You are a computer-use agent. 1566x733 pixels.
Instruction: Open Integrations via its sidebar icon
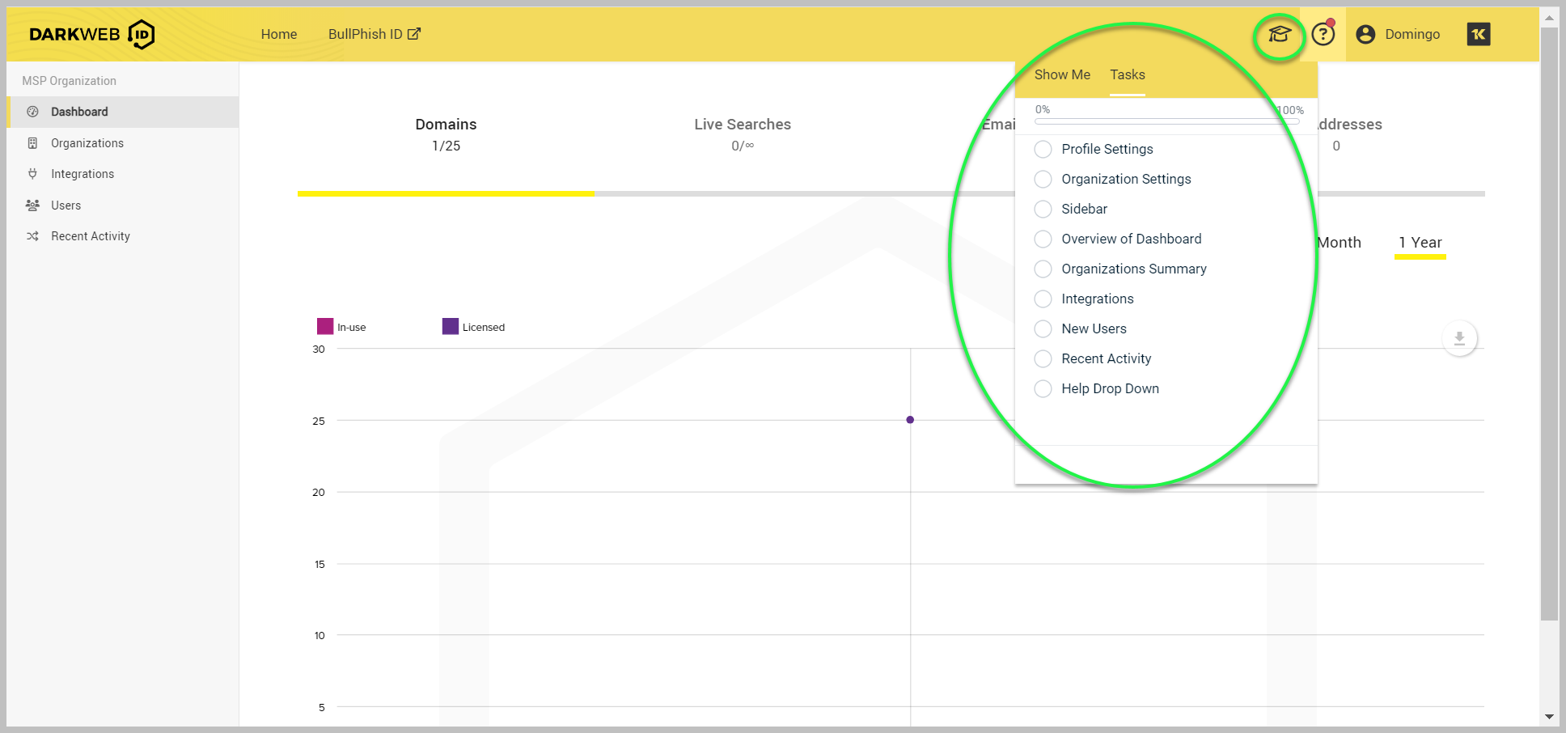[32, 173]
